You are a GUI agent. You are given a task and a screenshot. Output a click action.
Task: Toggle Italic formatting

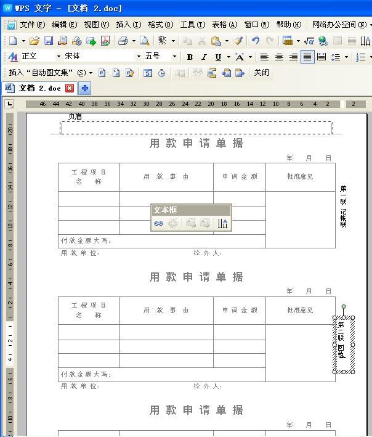pos(204,57)
